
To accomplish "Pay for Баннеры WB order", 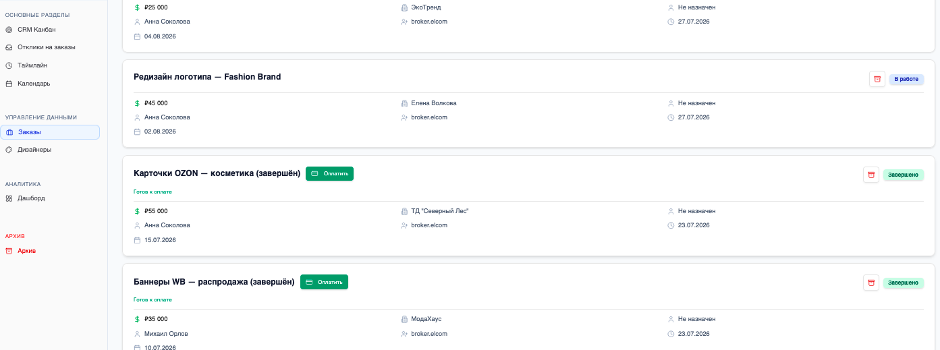I will coord(324,282).
